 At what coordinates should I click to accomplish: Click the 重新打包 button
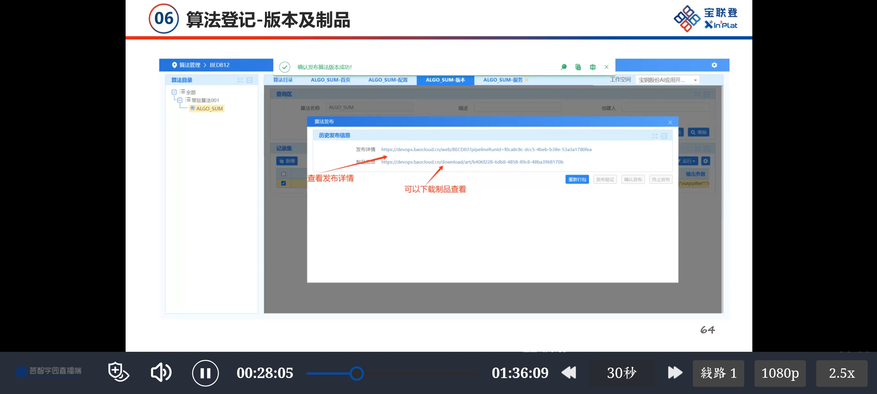[x=577, y=179]
